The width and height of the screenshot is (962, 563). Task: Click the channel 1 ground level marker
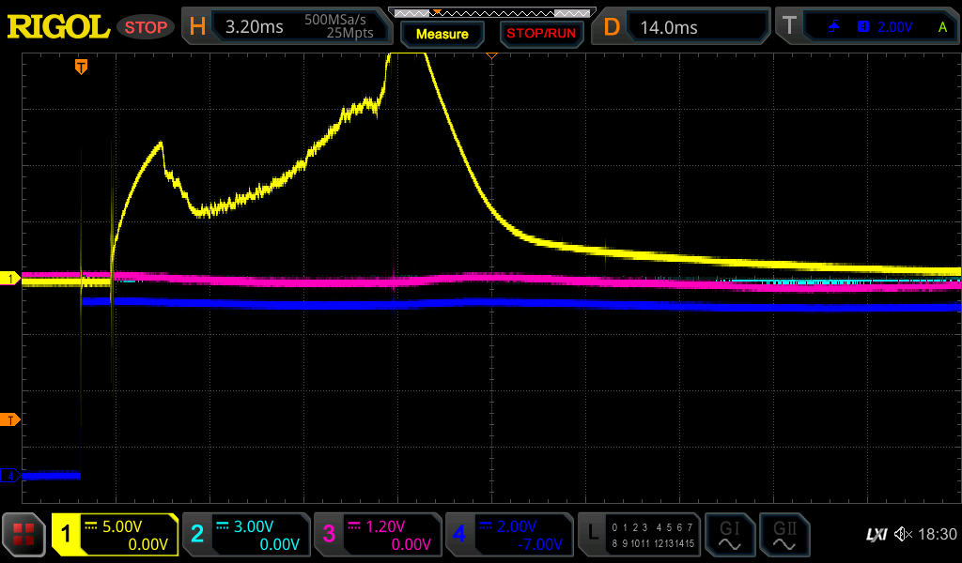[x=10, y=279]
